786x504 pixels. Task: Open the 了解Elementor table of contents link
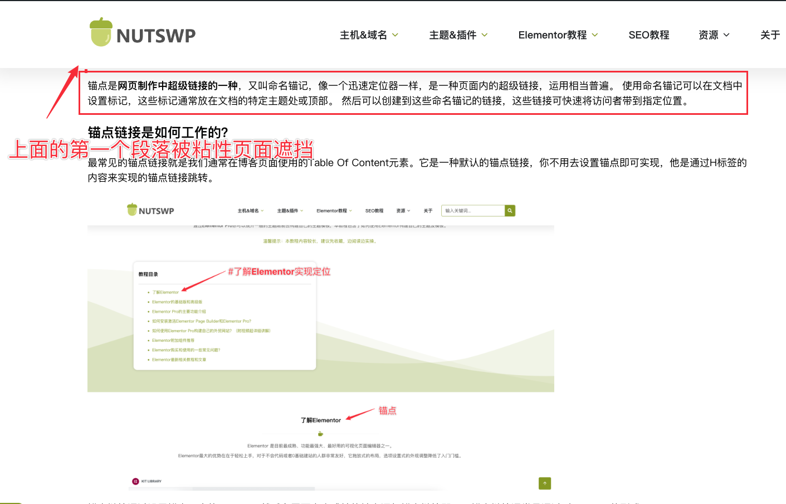pos(165,292)
